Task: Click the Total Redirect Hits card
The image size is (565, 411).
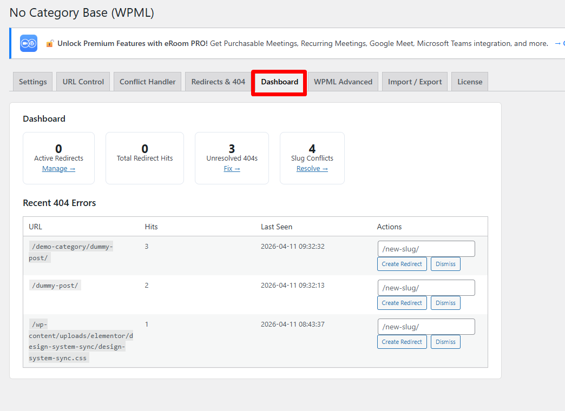Action: [145, 158]
